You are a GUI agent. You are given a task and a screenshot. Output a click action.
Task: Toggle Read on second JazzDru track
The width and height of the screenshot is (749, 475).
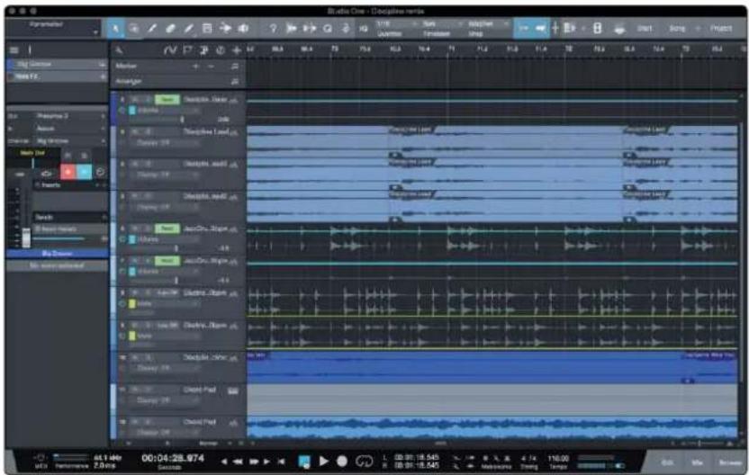[167, 261]
